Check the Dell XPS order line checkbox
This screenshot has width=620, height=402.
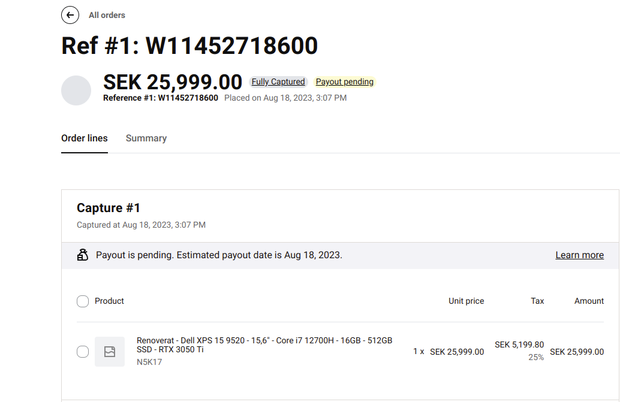(x=82, y=352)
